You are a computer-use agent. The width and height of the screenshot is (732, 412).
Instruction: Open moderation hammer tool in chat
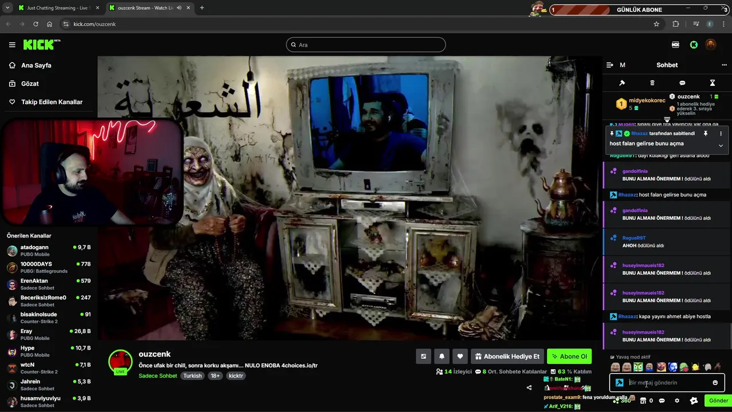[622, 83]
